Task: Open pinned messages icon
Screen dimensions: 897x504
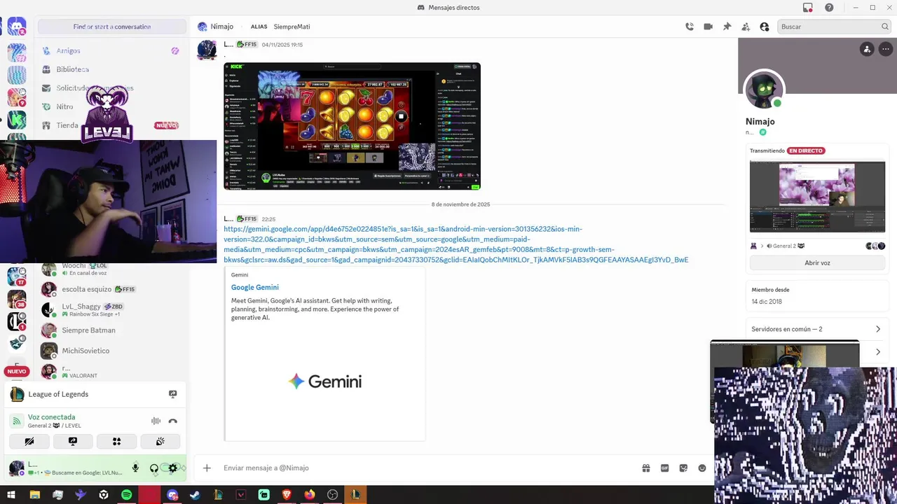Action: point(727,27)
